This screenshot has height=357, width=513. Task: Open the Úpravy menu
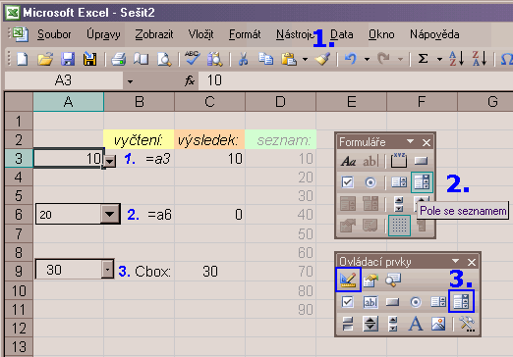click(x=103, y=34)
